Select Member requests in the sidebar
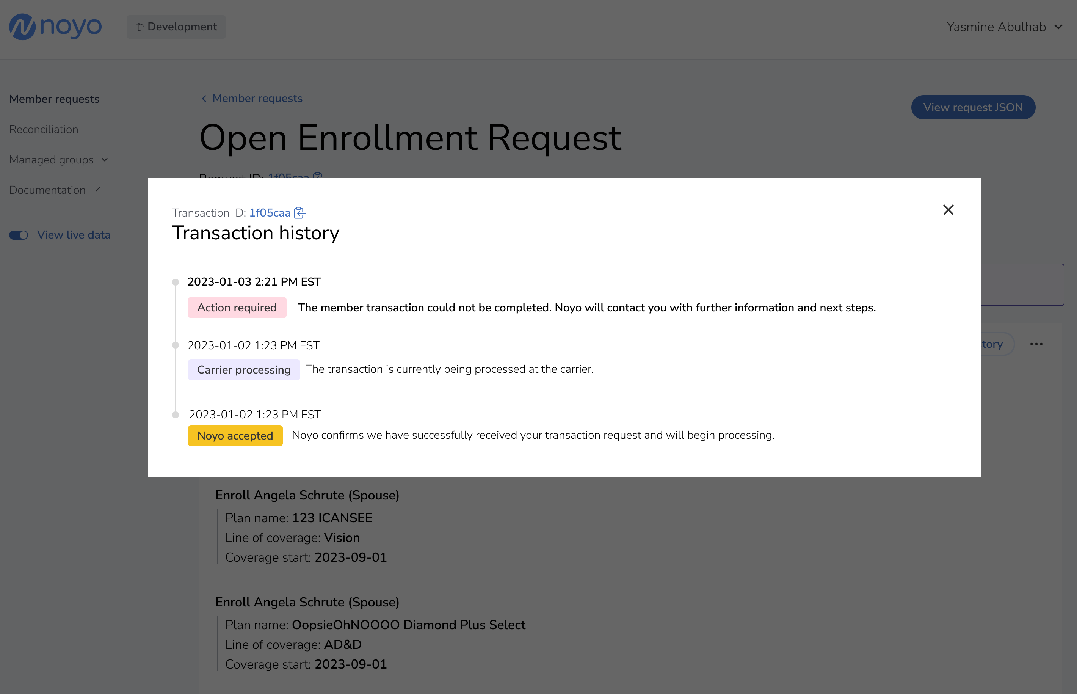1077x694 pixels. click(x=54, y=99)
